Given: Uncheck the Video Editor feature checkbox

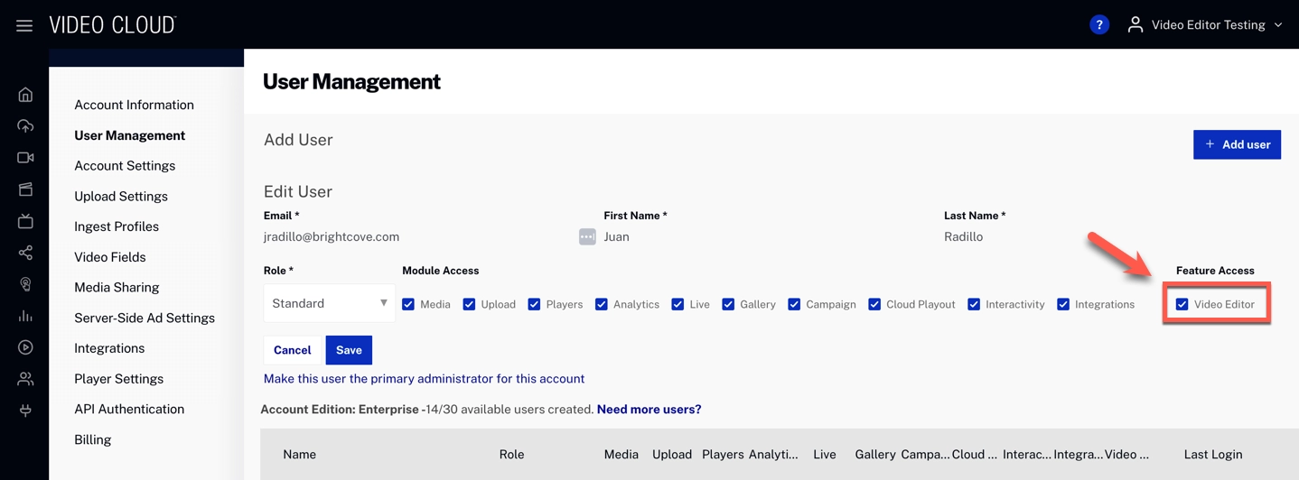Looking at the screenshot, I should point(1182,304).
